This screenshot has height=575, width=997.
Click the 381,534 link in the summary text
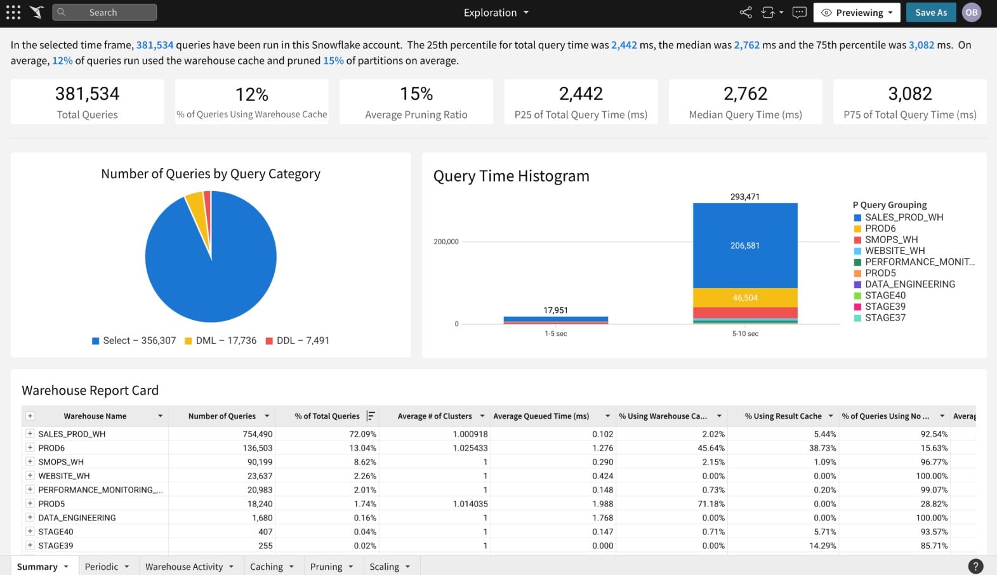(155, 45)
